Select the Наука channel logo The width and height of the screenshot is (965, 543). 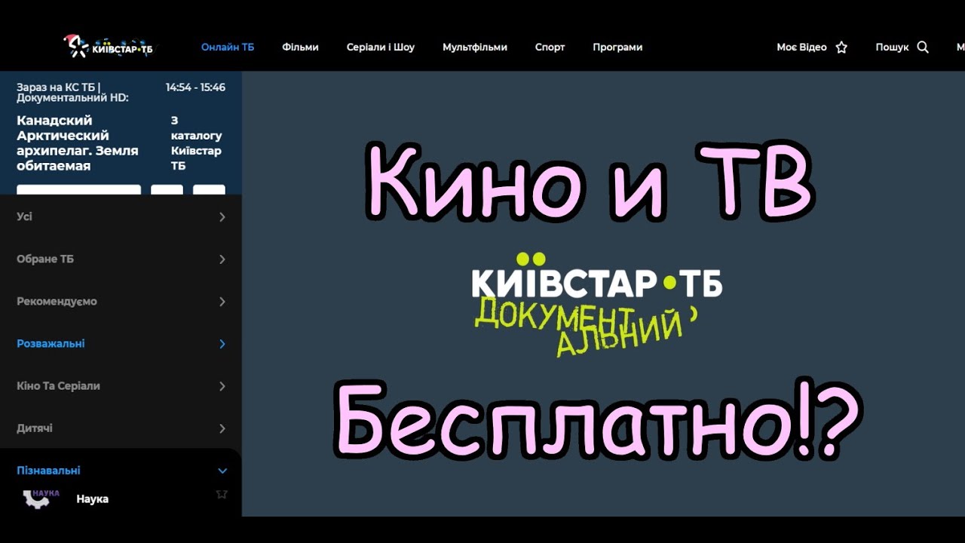point(41,499)
